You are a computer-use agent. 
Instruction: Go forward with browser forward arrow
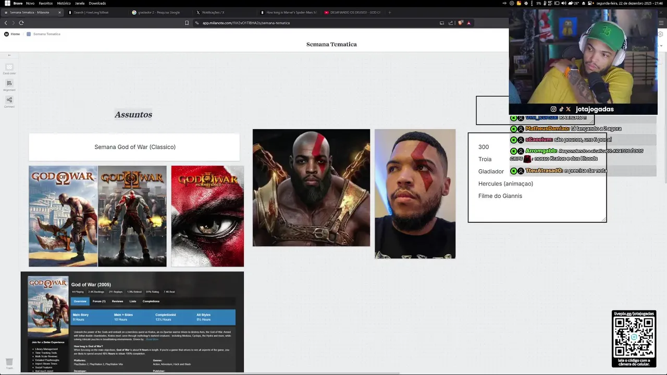[13, 23]
